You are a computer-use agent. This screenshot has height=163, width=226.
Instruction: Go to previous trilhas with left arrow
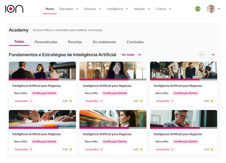pos(202,55)
